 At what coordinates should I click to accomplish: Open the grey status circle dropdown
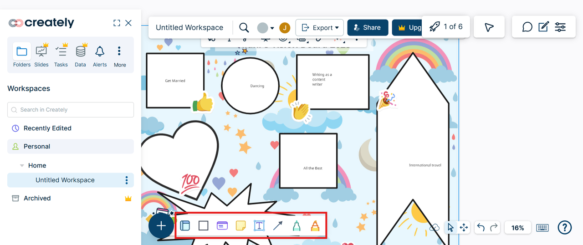pyautogui.click(x=266, y=28)
